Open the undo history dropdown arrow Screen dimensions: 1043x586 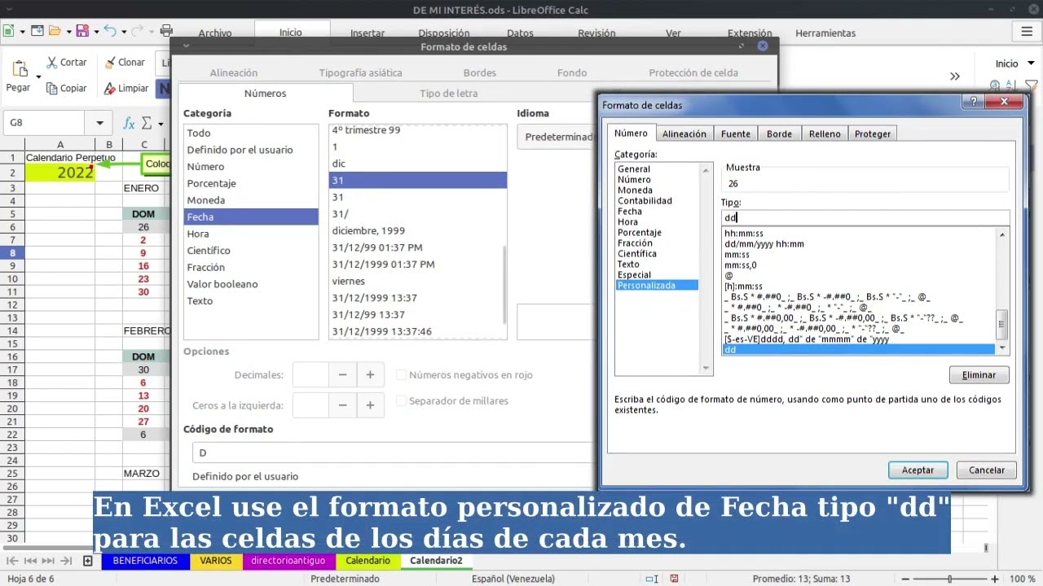tap(123, 32)
